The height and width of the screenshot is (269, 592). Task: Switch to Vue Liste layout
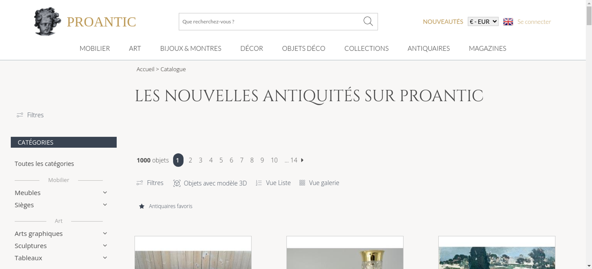pos(273,183)
